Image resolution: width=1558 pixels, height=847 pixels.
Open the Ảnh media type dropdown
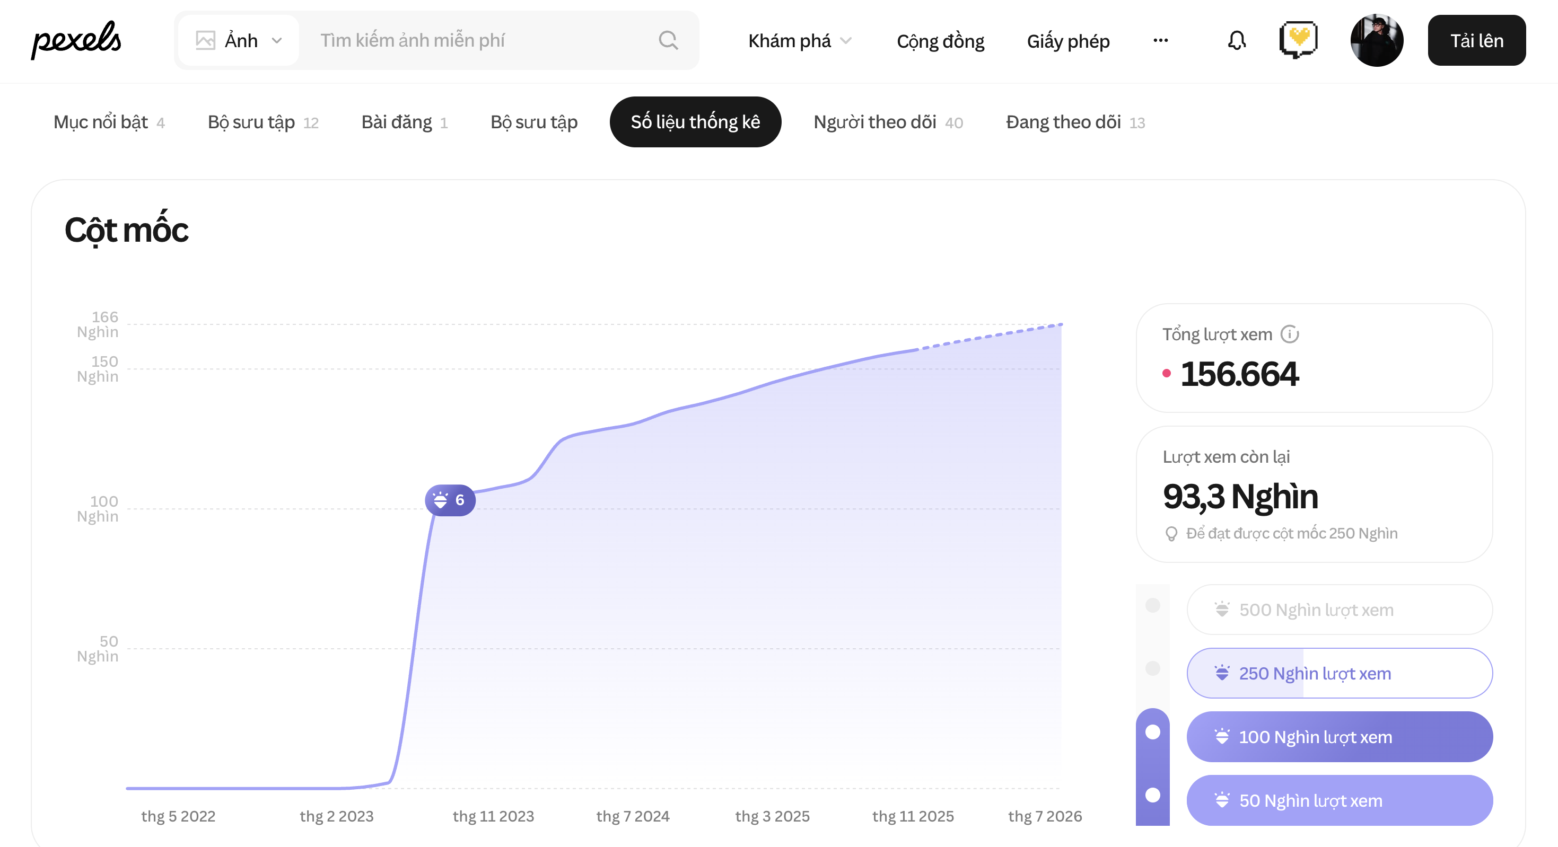pyautogui.click(x=239, y=40)
